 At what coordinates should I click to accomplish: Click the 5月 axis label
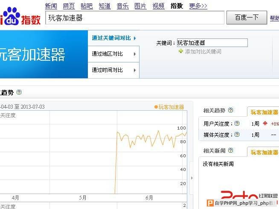click(x=83, y=197)
